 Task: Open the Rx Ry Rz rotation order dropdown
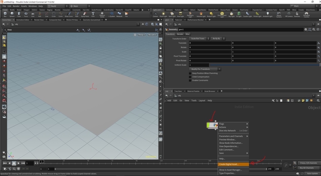[218, 39]
